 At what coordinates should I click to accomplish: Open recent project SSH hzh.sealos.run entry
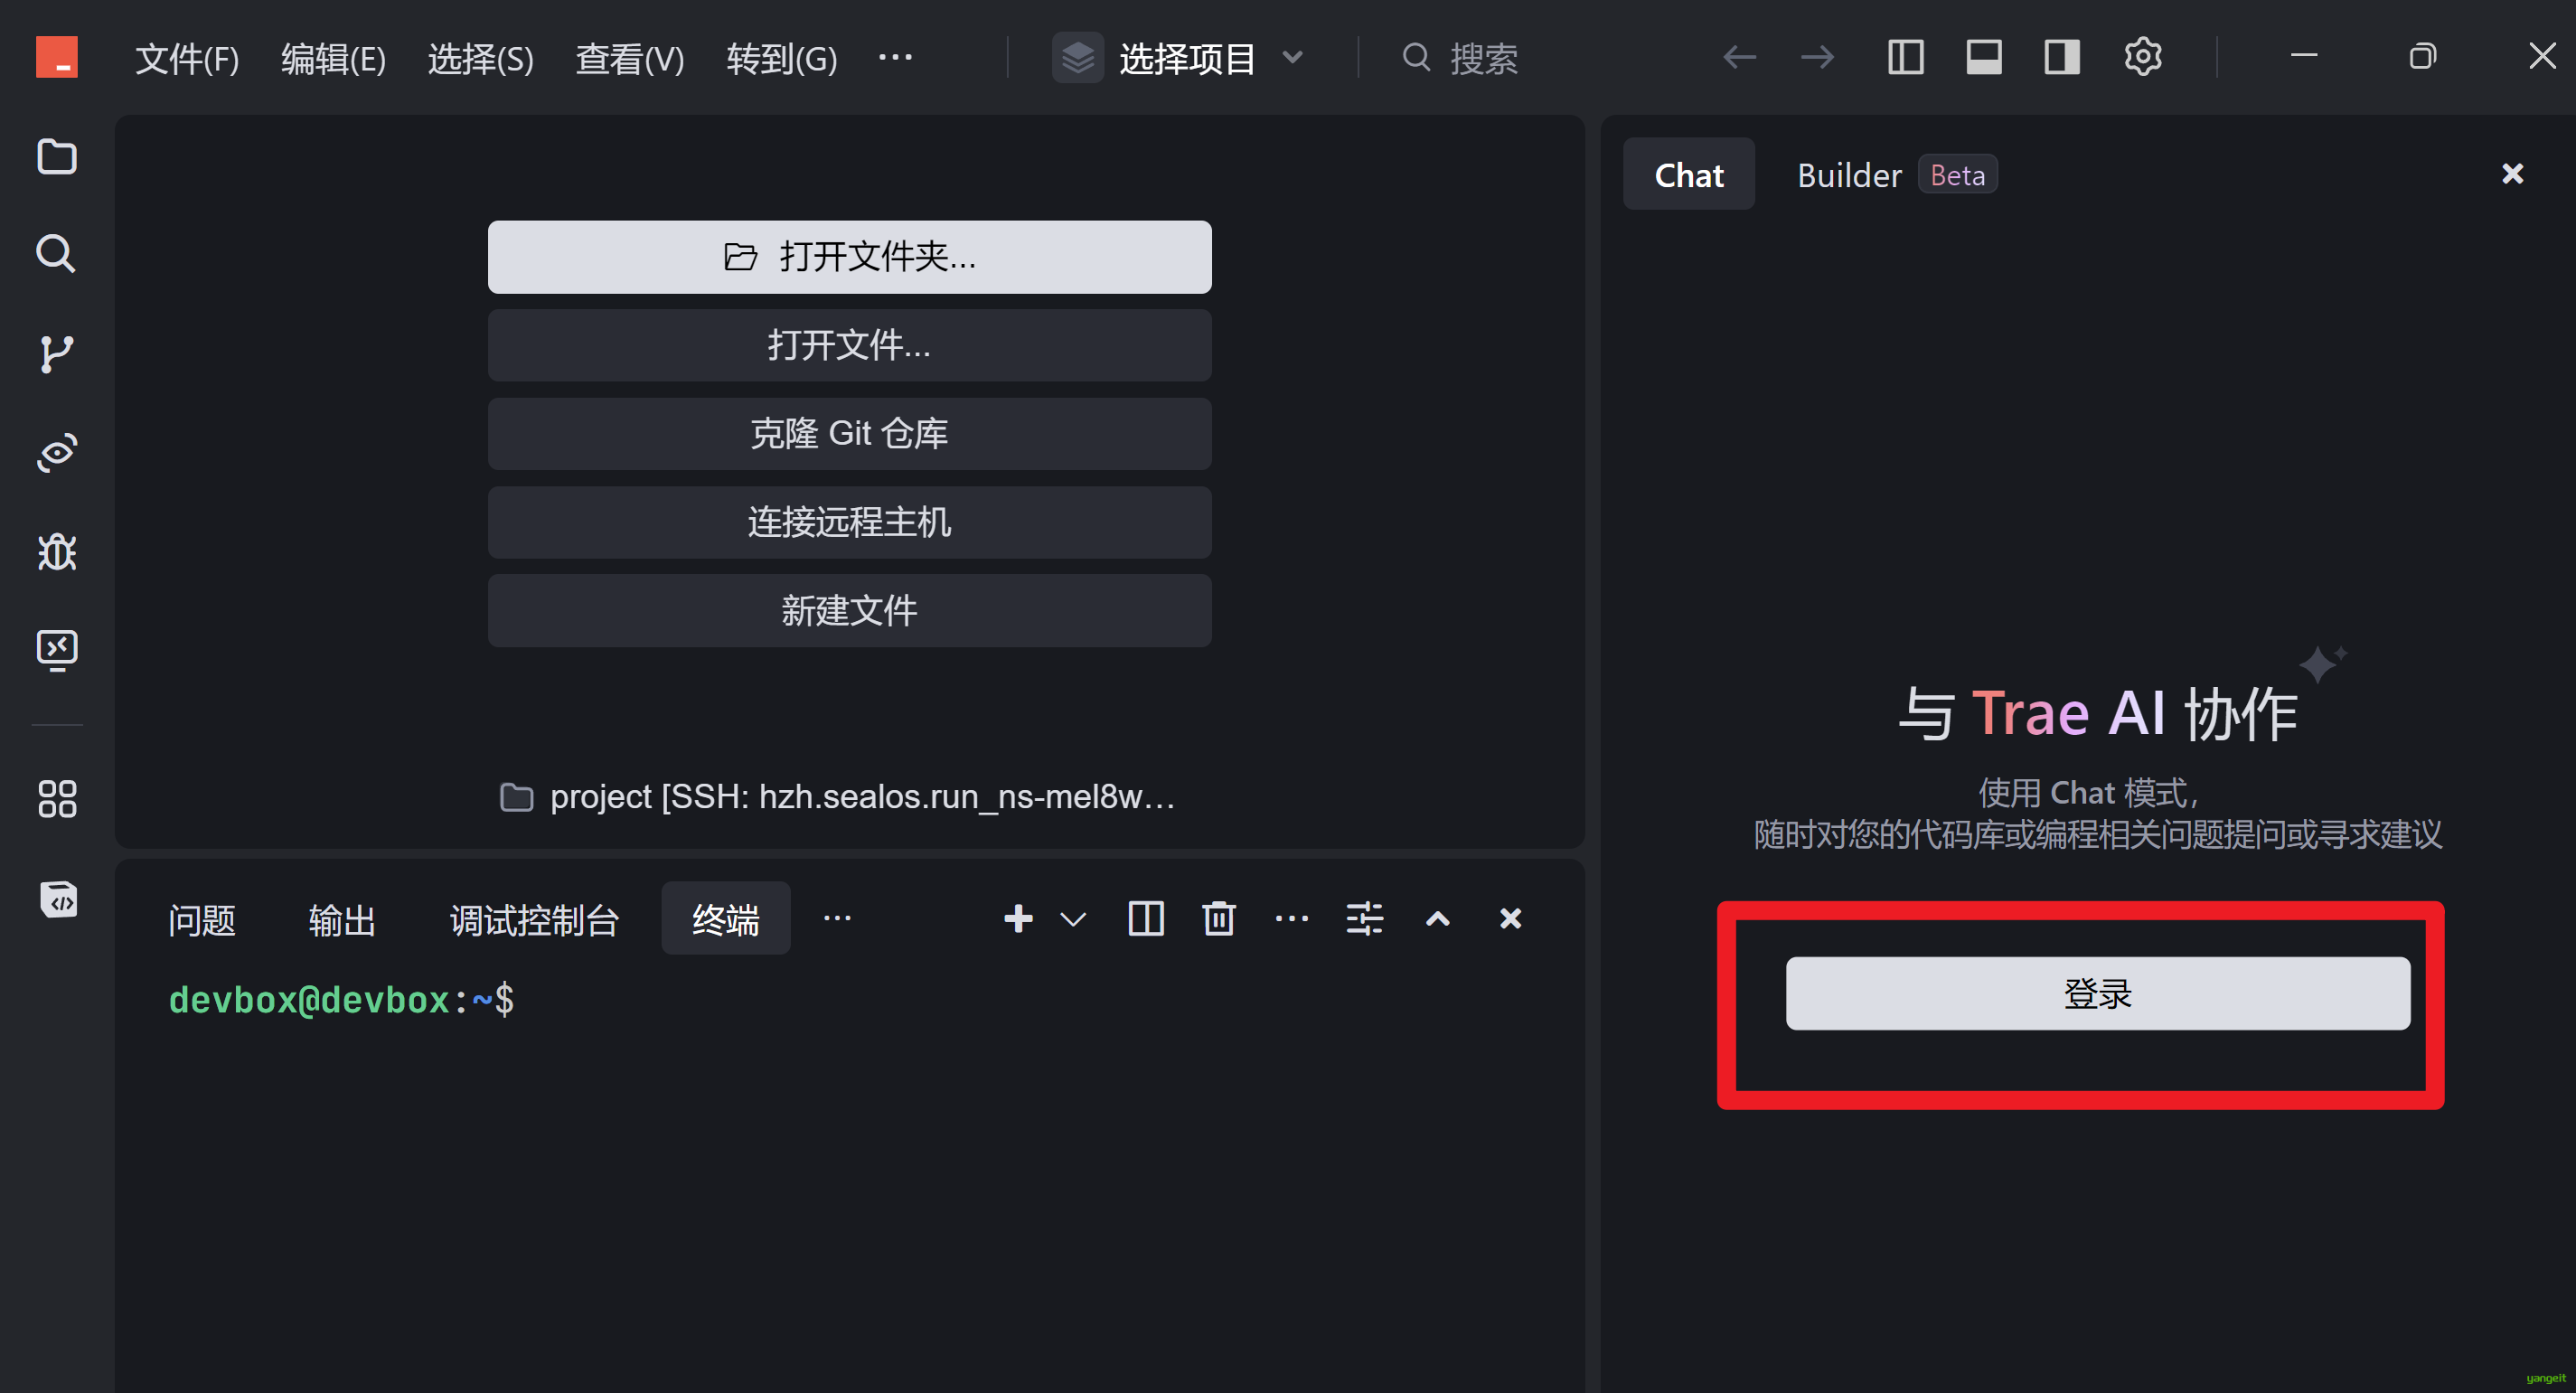point(838,797)
